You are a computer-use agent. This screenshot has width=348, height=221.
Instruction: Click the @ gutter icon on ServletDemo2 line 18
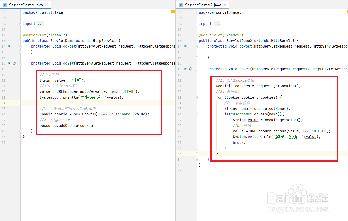[191, 69]
